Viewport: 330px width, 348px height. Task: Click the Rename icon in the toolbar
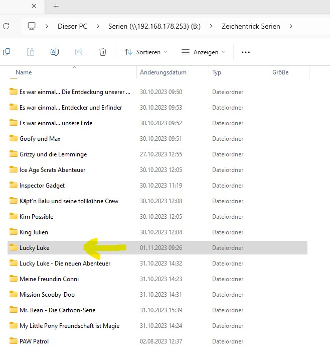pos(55,52)
